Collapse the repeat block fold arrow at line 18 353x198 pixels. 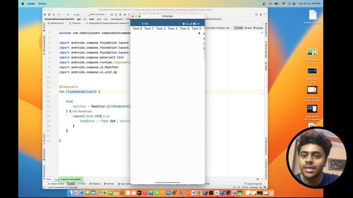click(x=58, y=116)
